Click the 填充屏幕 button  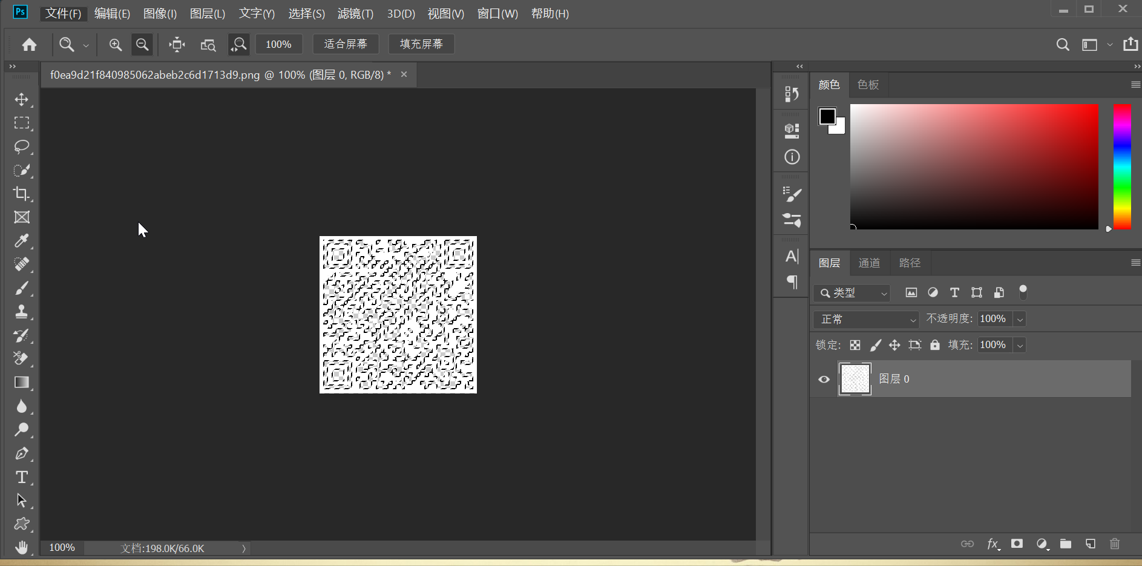(x=422, y=44)
